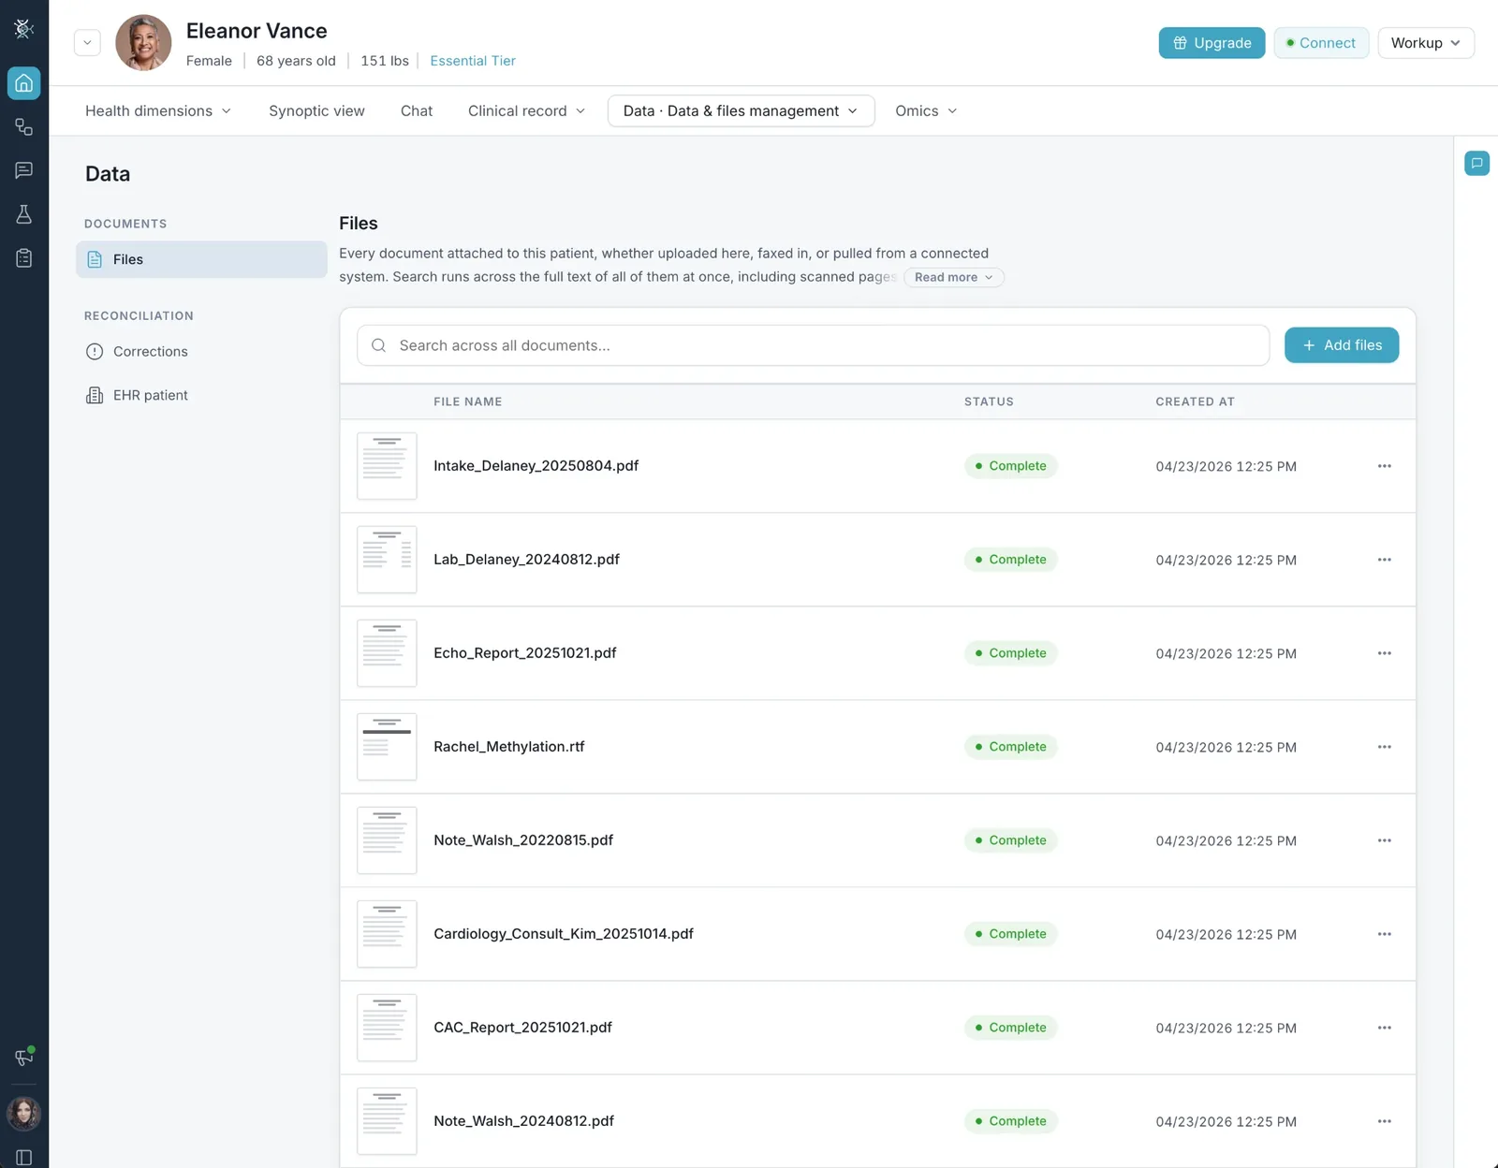This screenshot has height=1168, width=1498.
Task: Click Eleanor Vance's profile photo
Action: 143,43
